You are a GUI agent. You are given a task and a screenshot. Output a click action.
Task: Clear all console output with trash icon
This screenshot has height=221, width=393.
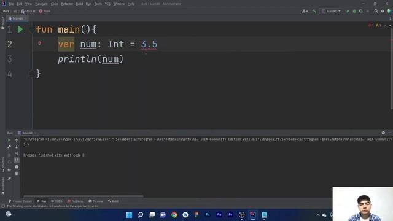[17, 173]
